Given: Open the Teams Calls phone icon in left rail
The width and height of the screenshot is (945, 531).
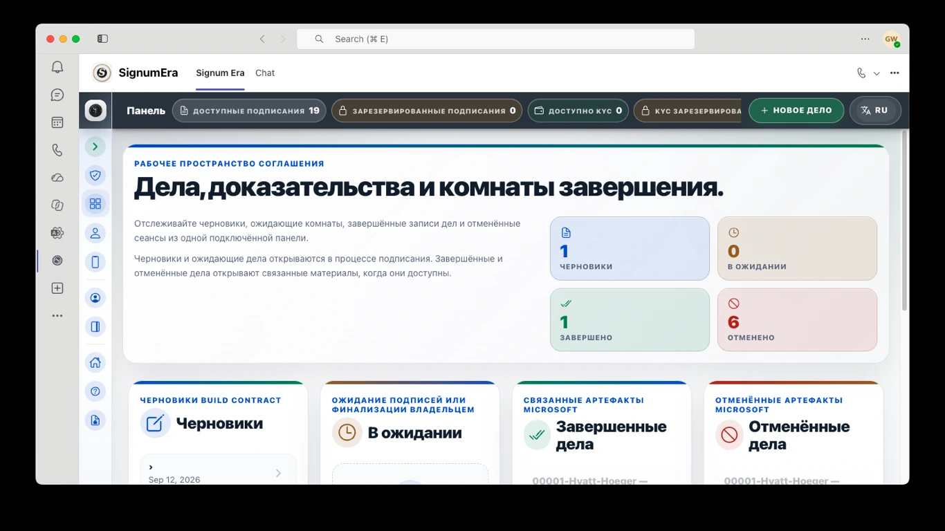Looking at the screenshot, I should (57, 150).
